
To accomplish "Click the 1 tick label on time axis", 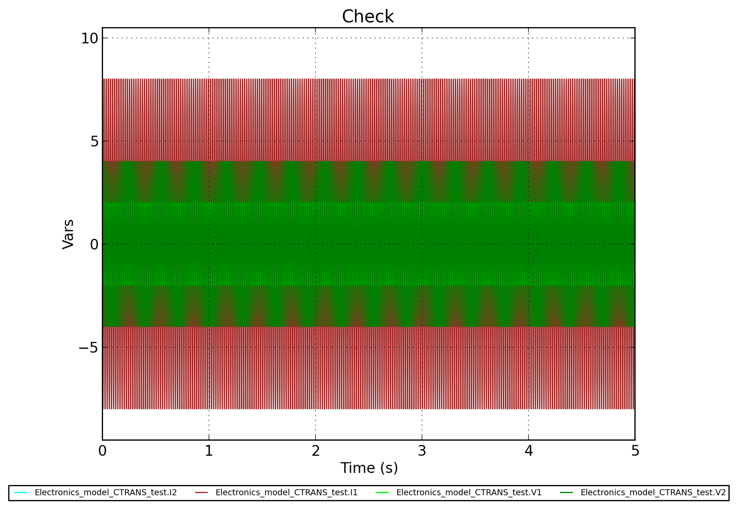I will click(209, 451).
